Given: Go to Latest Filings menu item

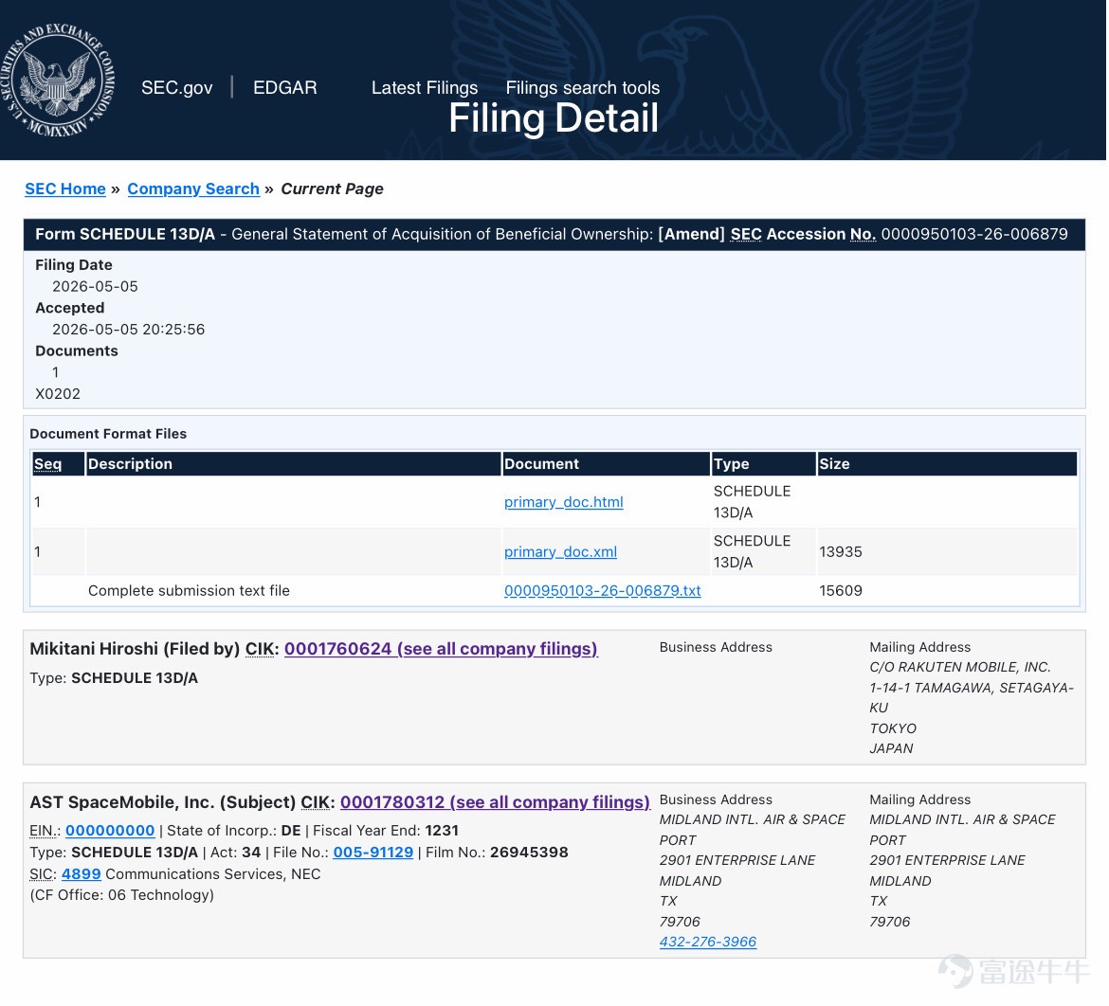Looking at the screenshot, I should (x=425, y=88).
